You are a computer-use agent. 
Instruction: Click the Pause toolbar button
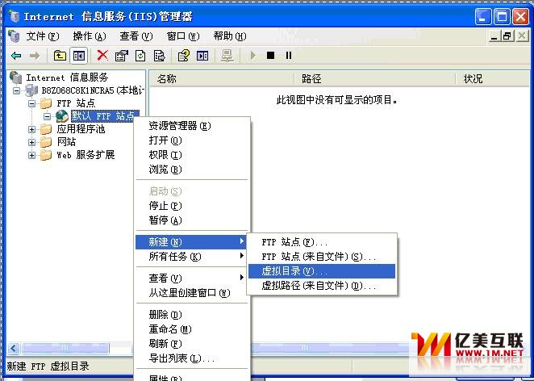click(x=289, y=55)
